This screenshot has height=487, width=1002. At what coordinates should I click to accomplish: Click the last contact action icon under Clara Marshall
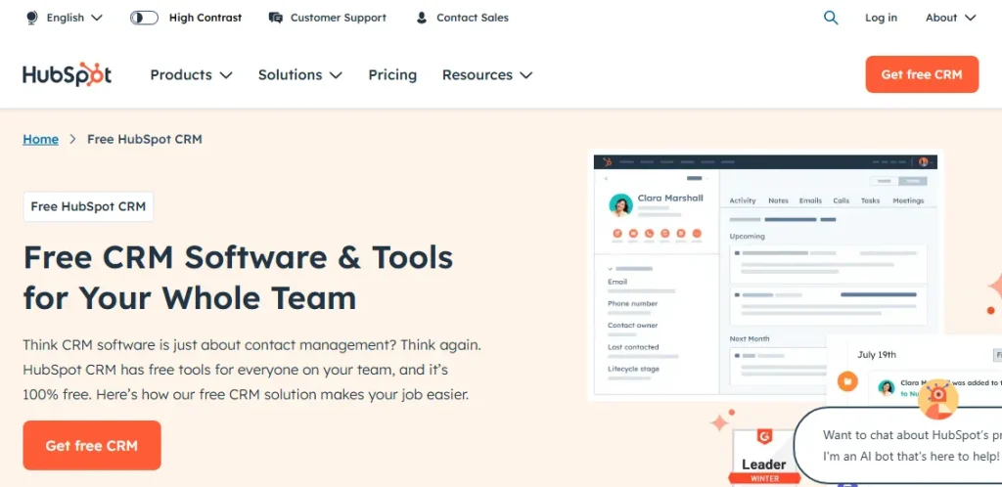click(697, 234)
